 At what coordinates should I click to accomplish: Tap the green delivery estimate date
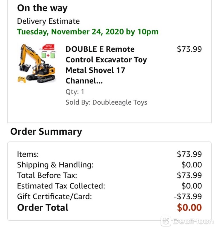point(88,32)
